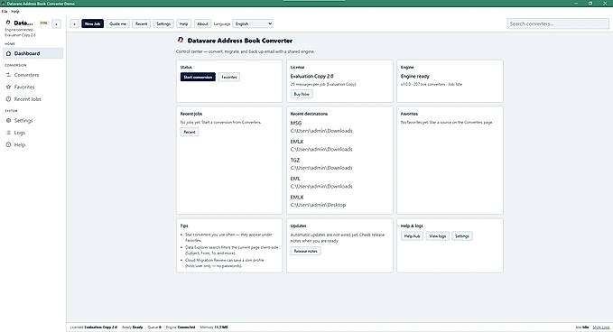Click the Datavare logo in sidebar header

(x=8, y=23)
